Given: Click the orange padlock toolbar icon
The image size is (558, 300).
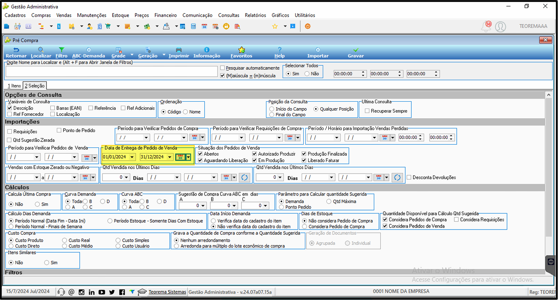Looking at the screenshot, I should 226,26.
